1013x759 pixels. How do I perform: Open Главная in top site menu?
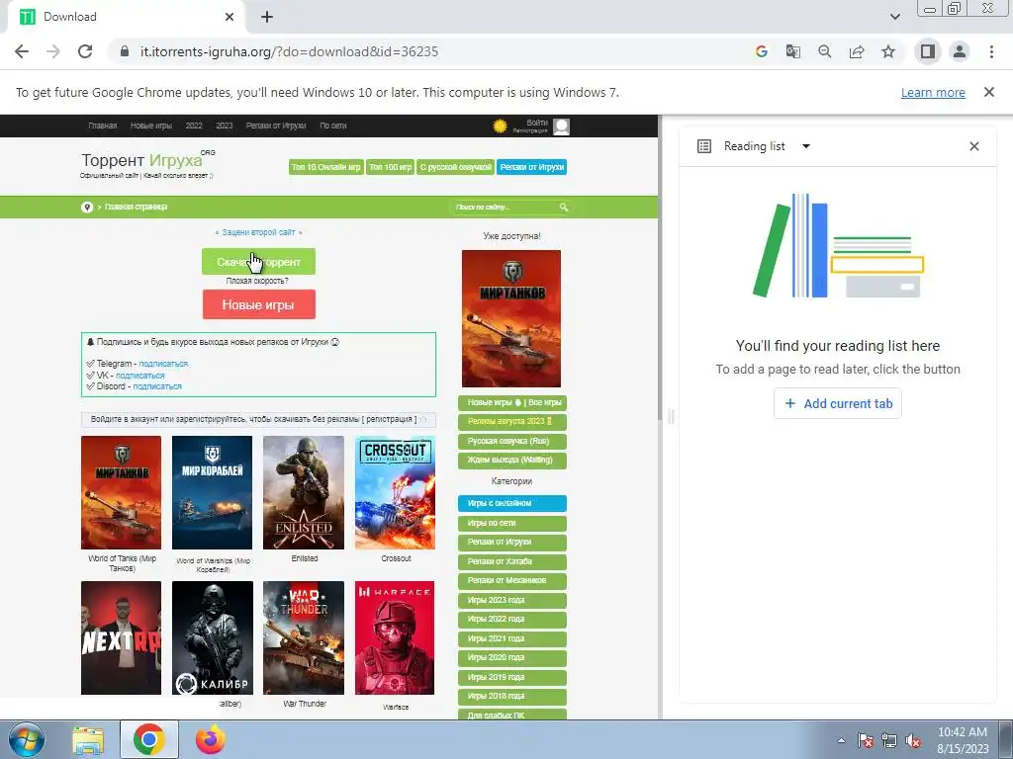(x=103, y=126)
